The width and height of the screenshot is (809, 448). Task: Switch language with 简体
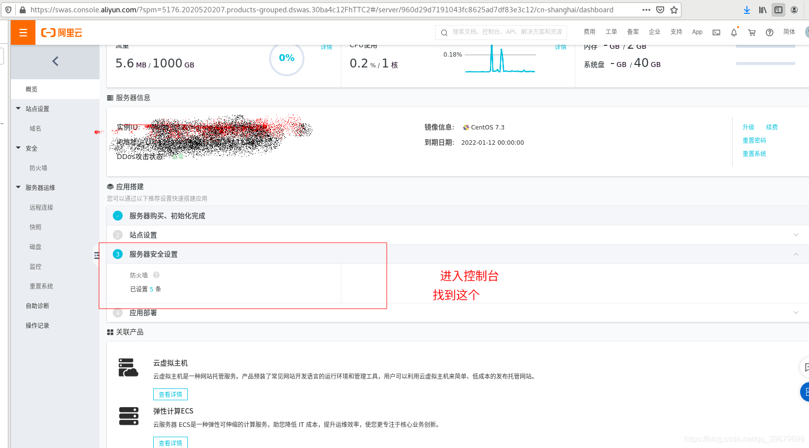789,32
